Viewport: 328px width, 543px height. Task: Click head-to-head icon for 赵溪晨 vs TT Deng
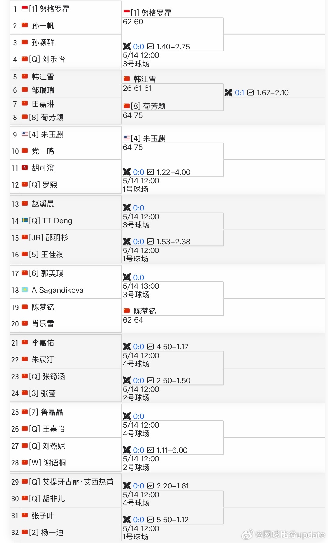click(127, 208)
